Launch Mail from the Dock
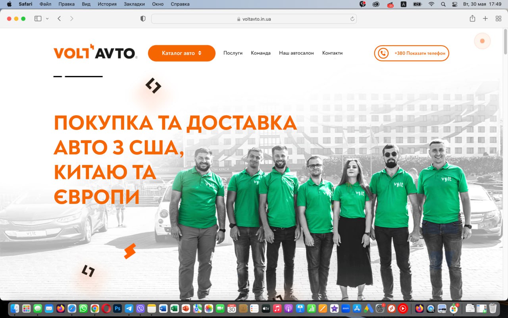 49,308
